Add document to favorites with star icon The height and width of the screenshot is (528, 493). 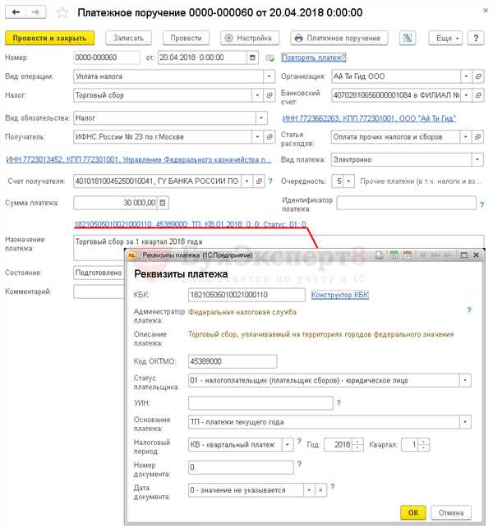pyautogui.click(x=62, y=13)
